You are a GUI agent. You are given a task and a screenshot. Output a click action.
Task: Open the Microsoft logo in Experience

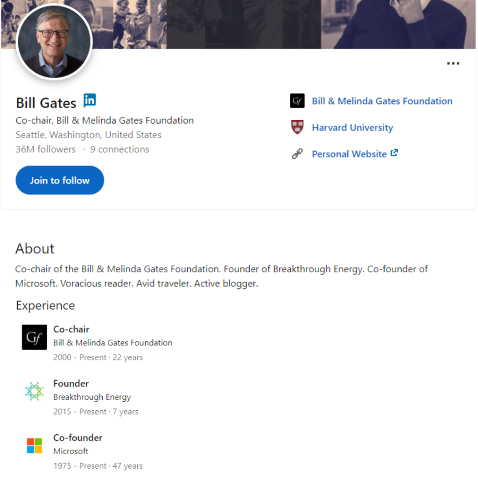click(x=35, y=445)
